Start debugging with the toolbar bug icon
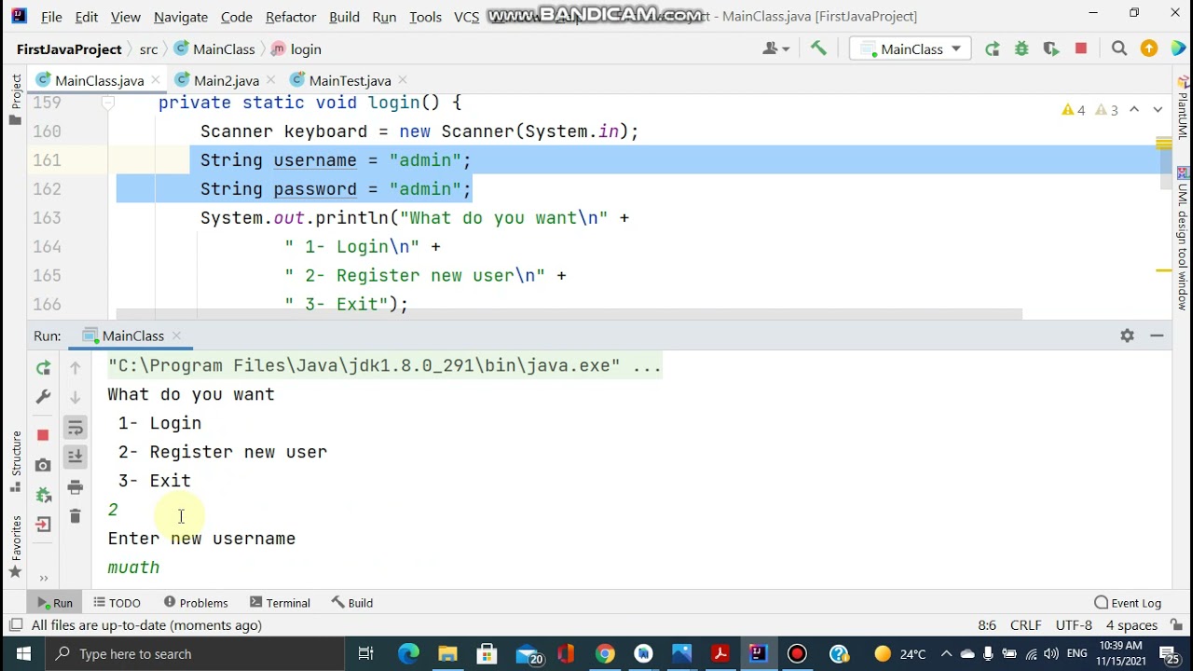The image size is (1193, 671). point(1022,48)
